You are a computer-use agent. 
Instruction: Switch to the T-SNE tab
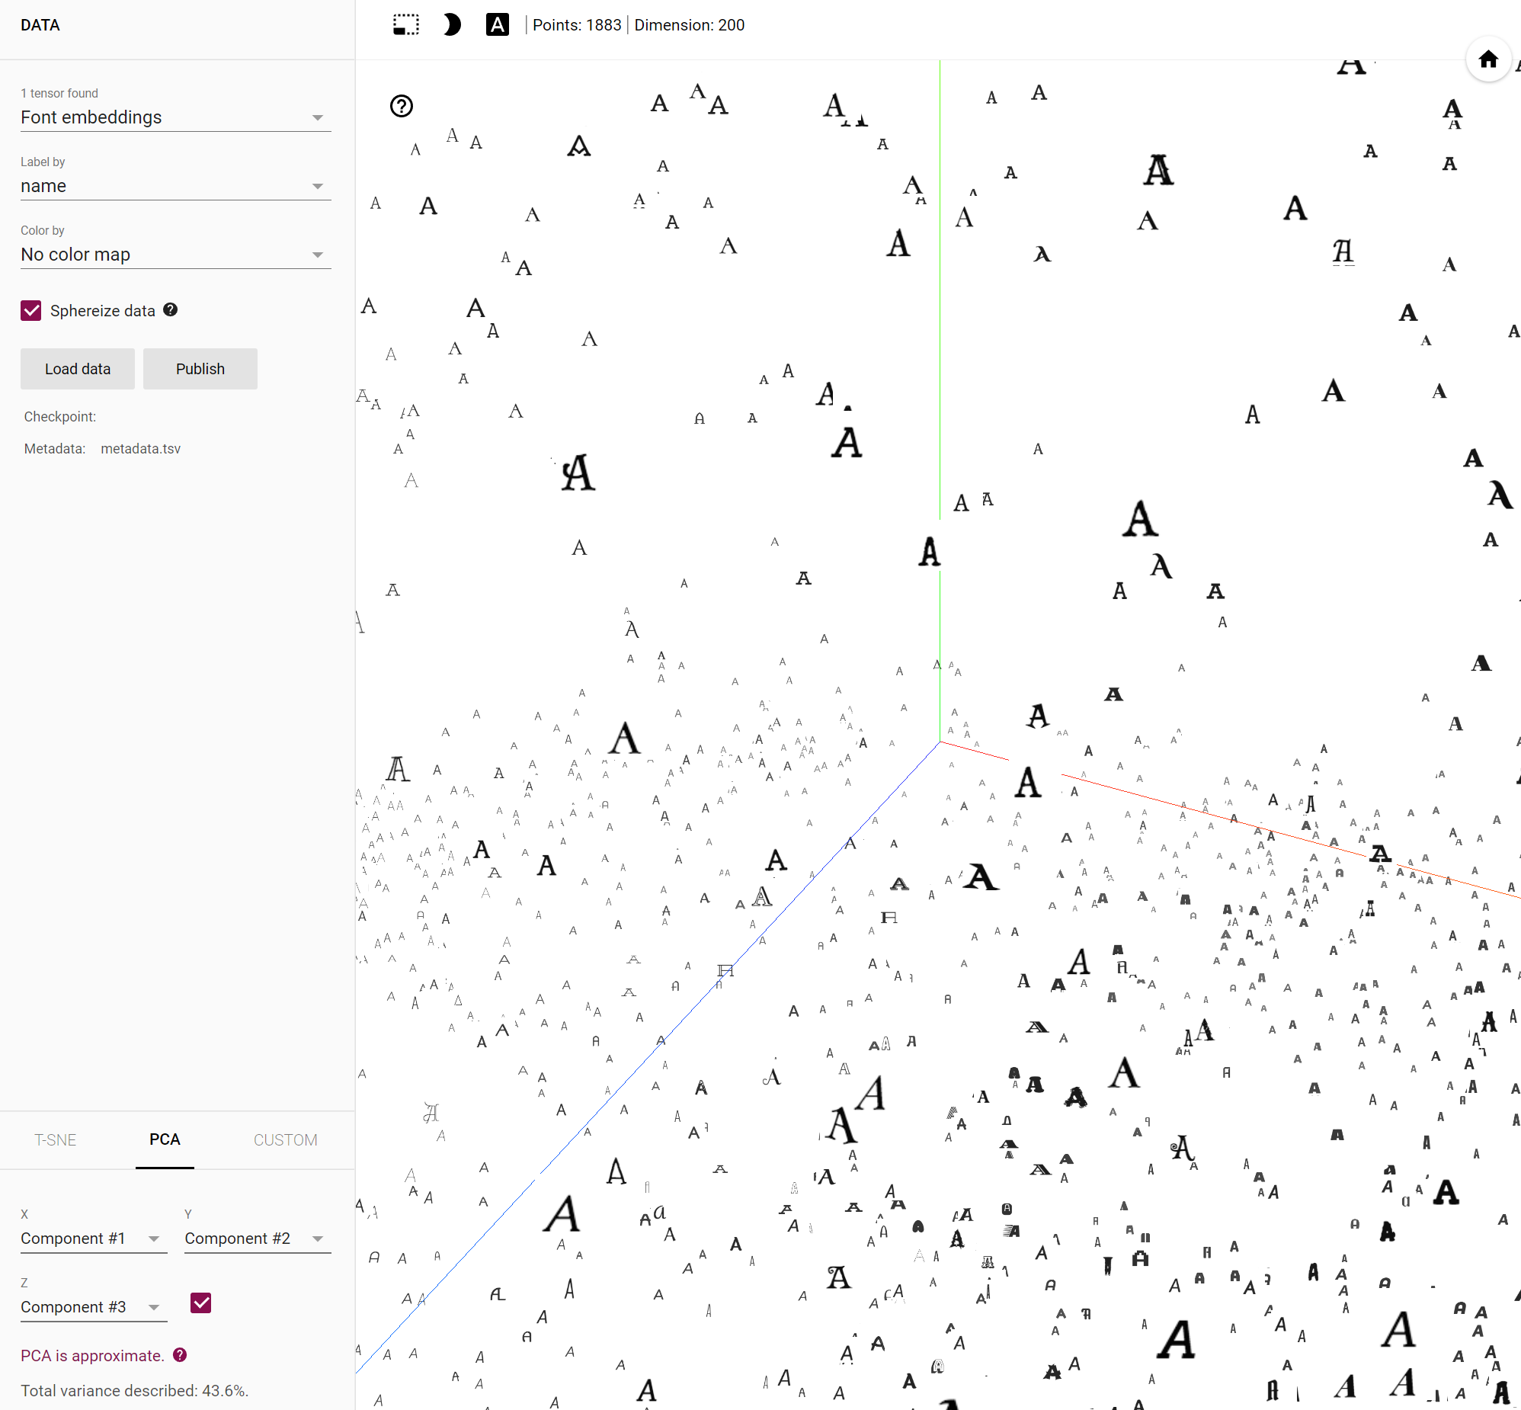coord(55,1140)
